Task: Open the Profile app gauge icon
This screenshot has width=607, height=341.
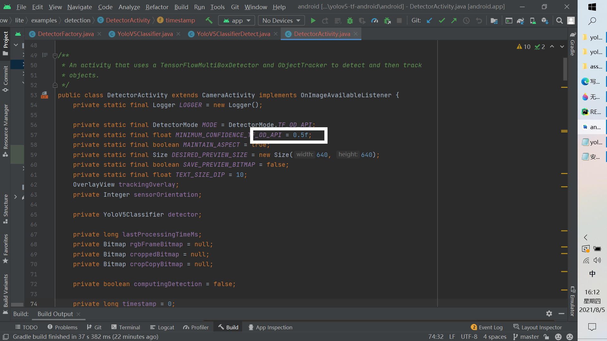Action: (x=375, y=21)
